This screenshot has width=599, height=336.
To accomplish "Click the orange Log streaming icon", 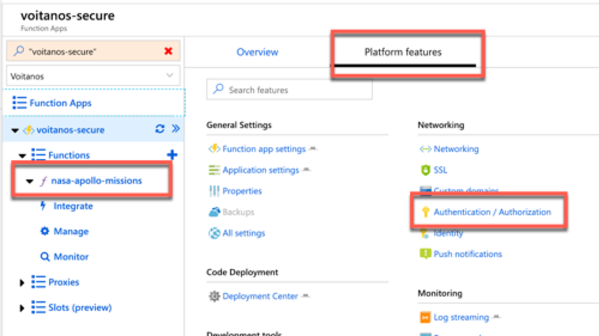I will [x=425, y=318].
